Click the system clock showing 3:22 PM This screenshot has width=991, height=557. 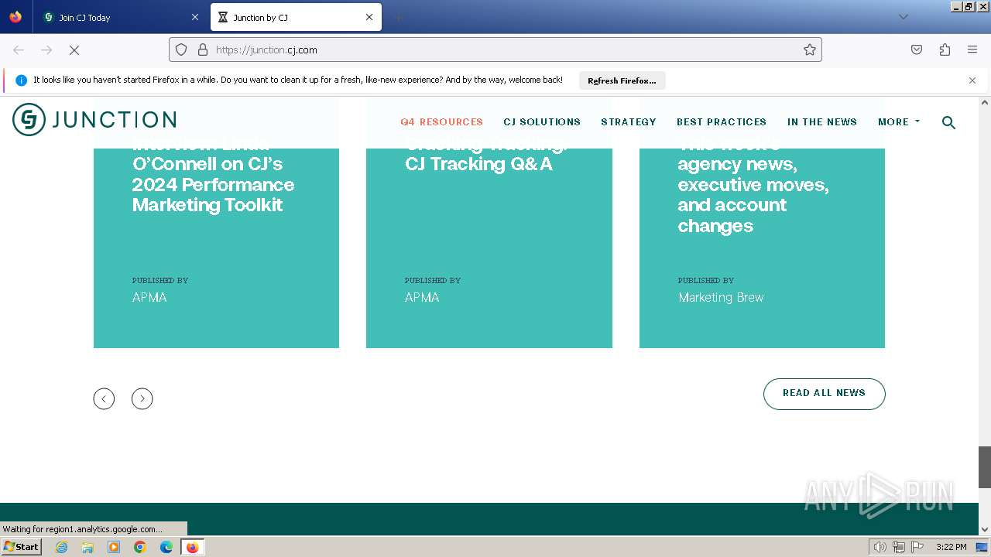[x=951, y=547]
